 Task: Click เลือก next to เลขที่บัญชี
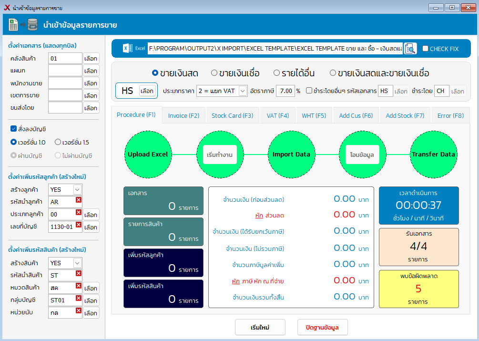click(x=91, y=227)
